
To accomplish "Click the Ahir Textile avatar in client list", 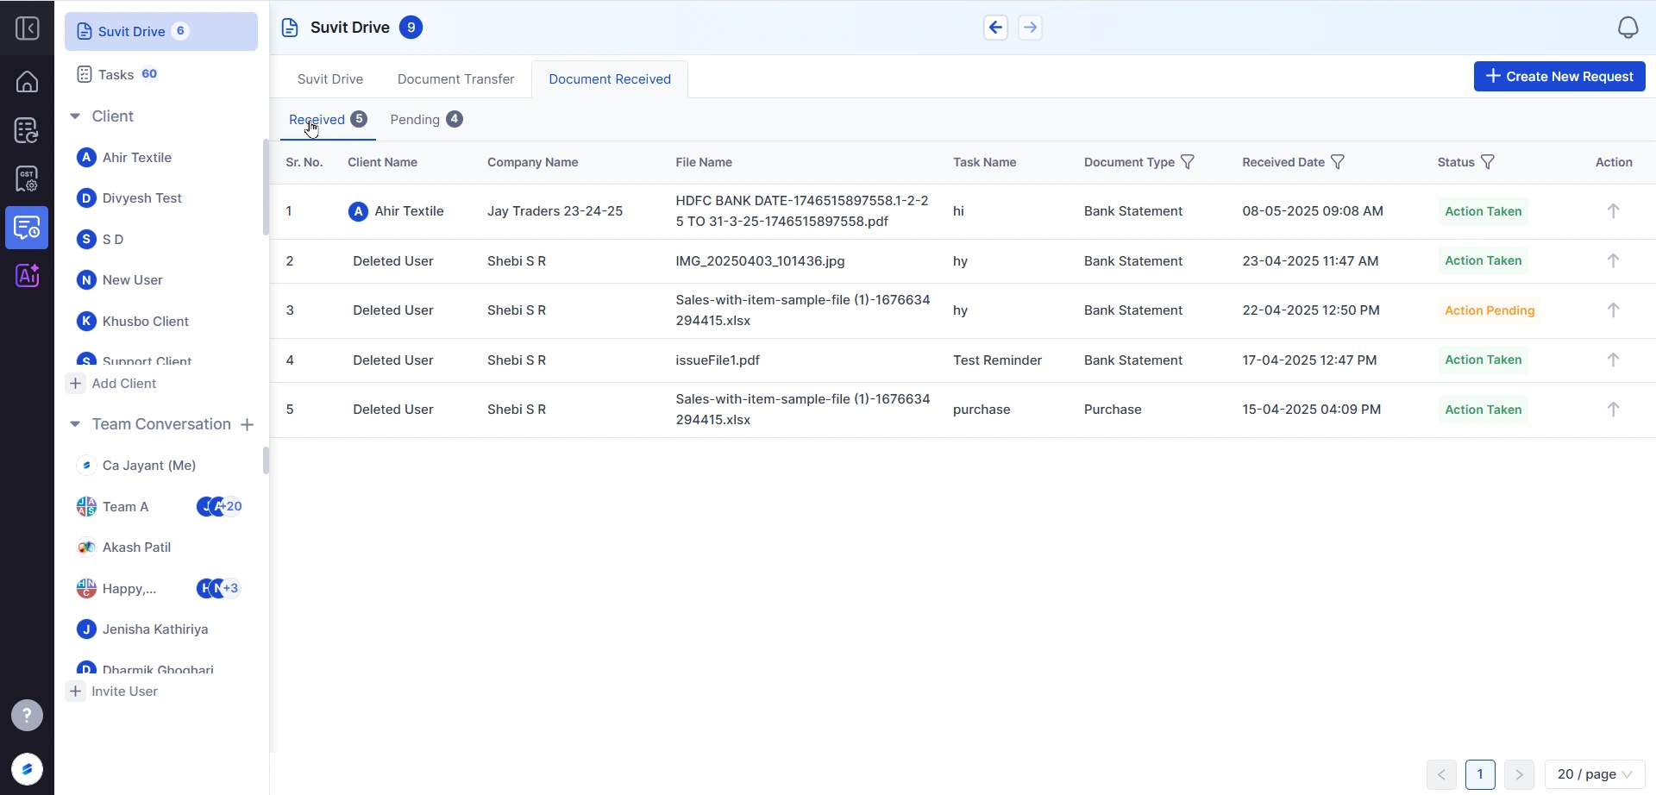I will pos(86,157).
